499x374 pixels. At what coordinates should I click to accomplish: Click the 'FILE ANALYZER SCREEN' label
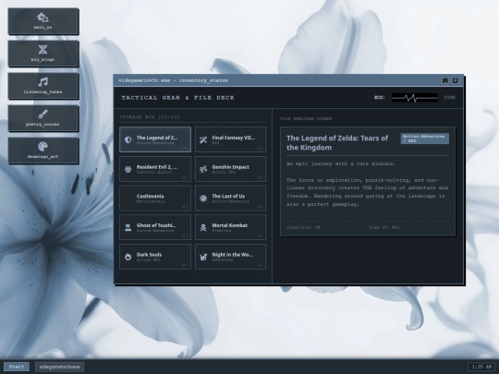point(306,118)
